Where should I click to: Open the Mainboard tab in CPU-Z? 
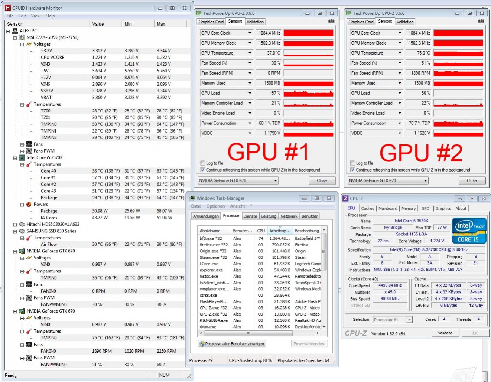click(388, 209)
